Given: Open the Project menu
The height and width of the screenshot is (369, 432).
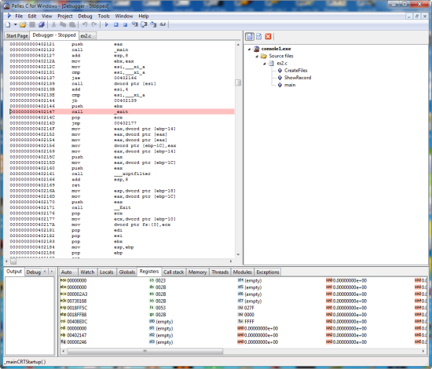Looking at the screenshot, I should click(x=65, y=16).
